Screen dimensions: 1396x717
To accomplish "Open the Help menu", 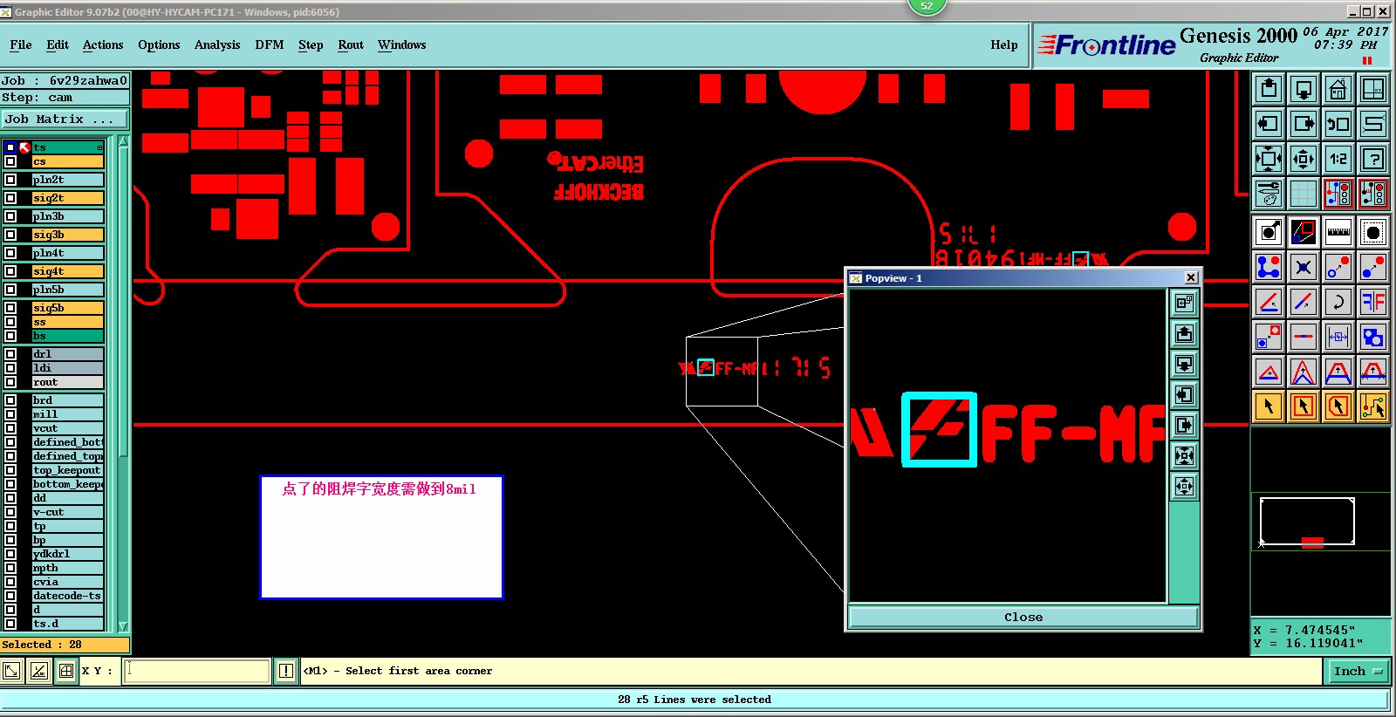I will tap(1004, 44).
